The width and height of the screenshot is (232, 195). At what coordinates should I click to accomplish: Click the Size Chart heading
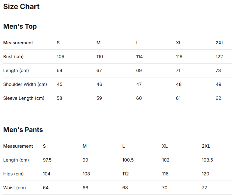pos(21,7)
